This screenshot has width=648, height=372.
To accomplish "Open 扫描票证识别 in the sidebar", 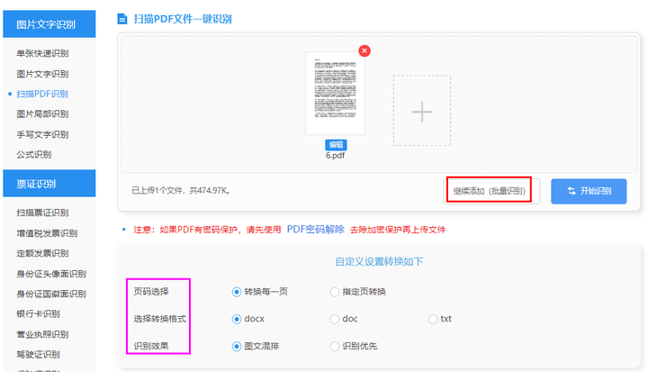I will click(42, 213).
